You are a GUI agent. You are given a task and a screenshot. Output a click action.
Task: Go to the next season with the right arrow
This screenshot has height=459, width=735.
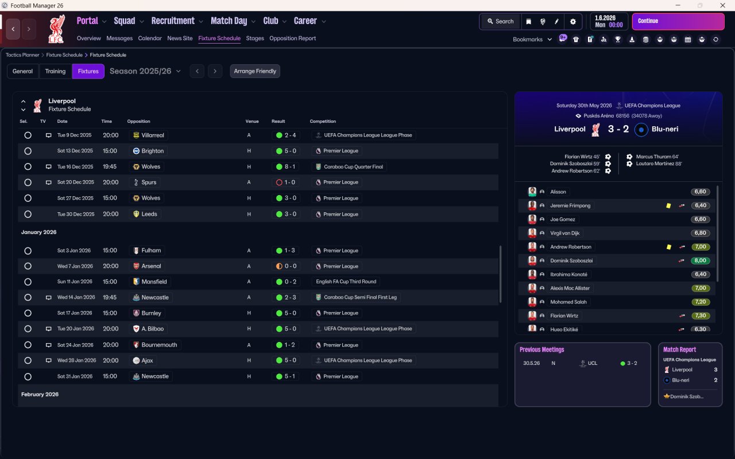(215, 71)
